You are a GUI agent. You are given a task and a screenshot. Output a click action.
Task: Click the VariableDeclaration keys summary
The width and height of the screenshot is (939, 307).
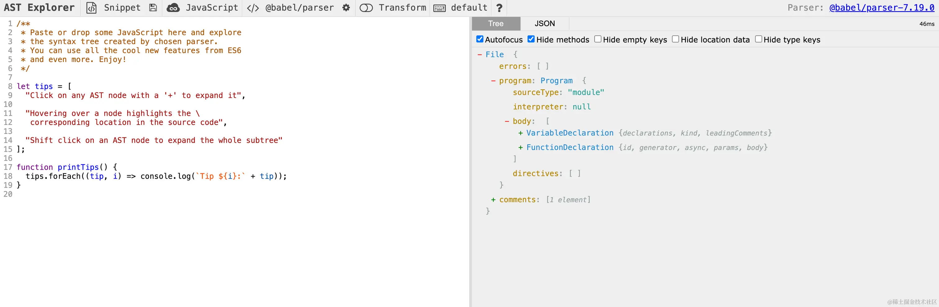[695, 133]
